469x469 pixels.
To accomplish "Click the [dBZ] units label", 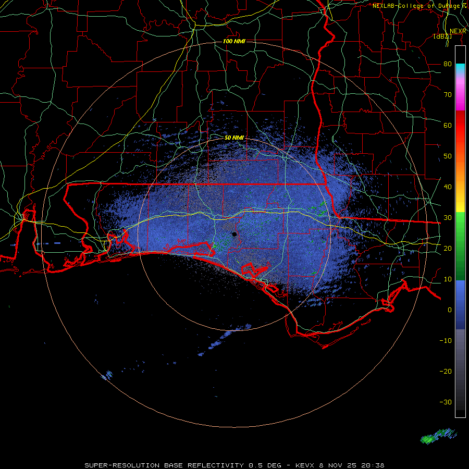I will pos(442,36).
